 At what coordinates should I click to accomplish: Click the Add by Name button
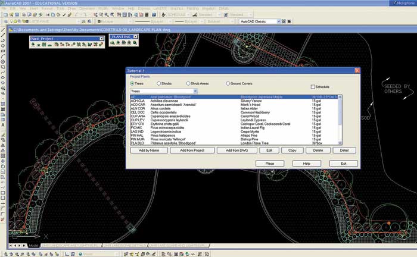[x=149, y=151]
